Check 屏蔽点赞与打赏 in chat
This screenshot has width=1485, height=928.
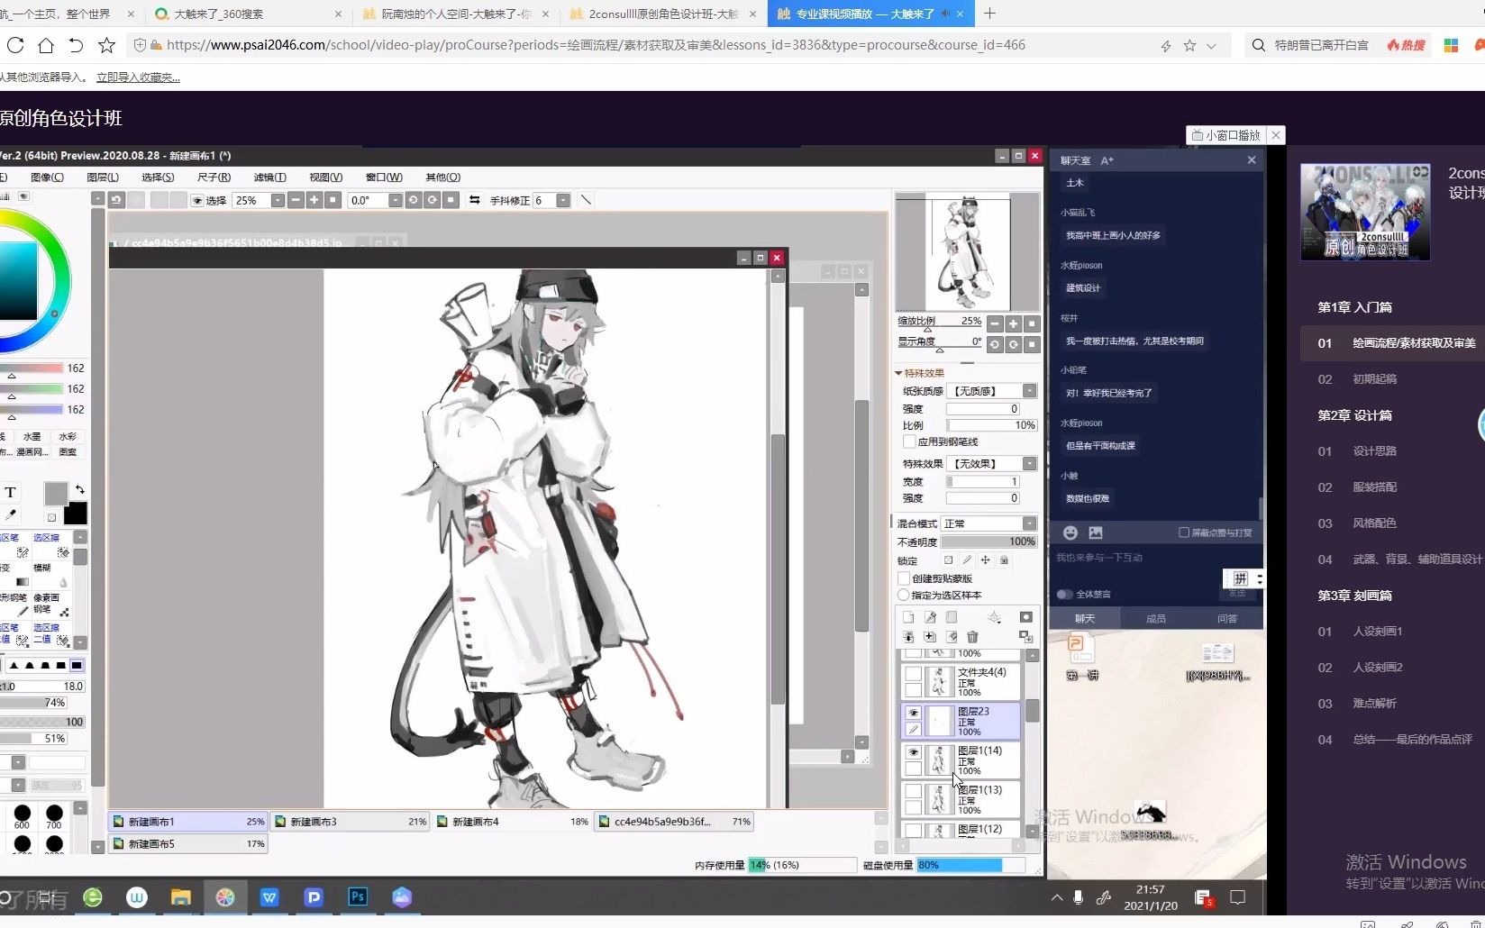click(x=1184, y=532)
